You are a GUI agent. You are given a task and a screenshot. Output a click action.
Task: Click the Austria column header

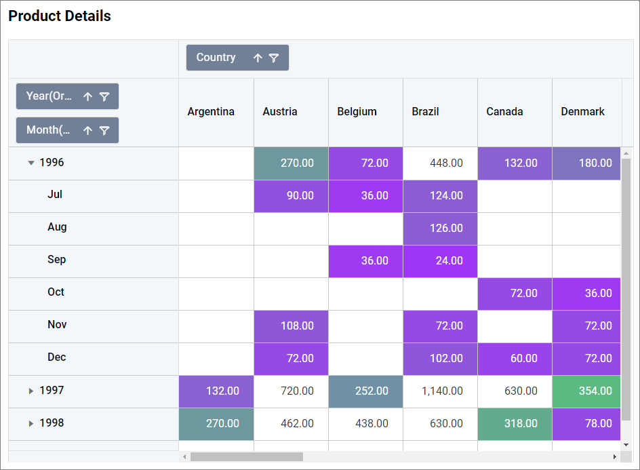tap(290, 112)
